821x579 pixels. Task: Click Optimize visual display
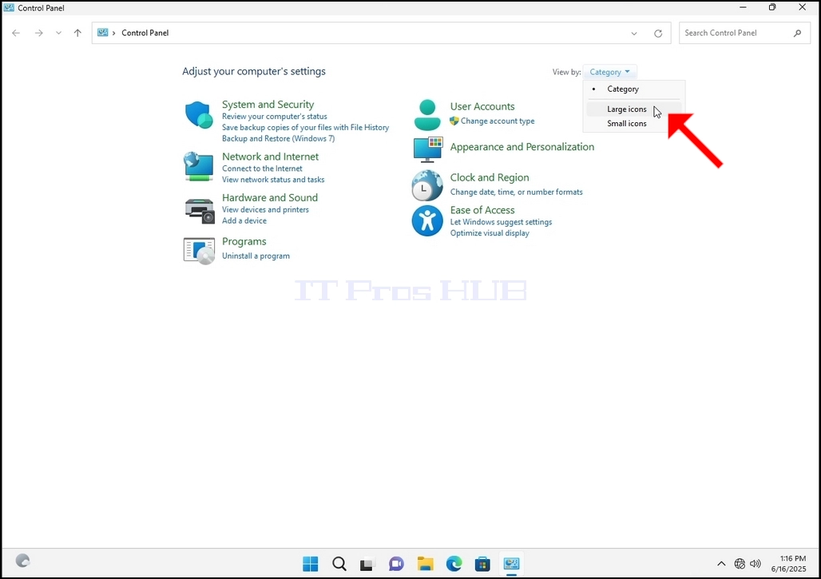[x=490, y=233]
